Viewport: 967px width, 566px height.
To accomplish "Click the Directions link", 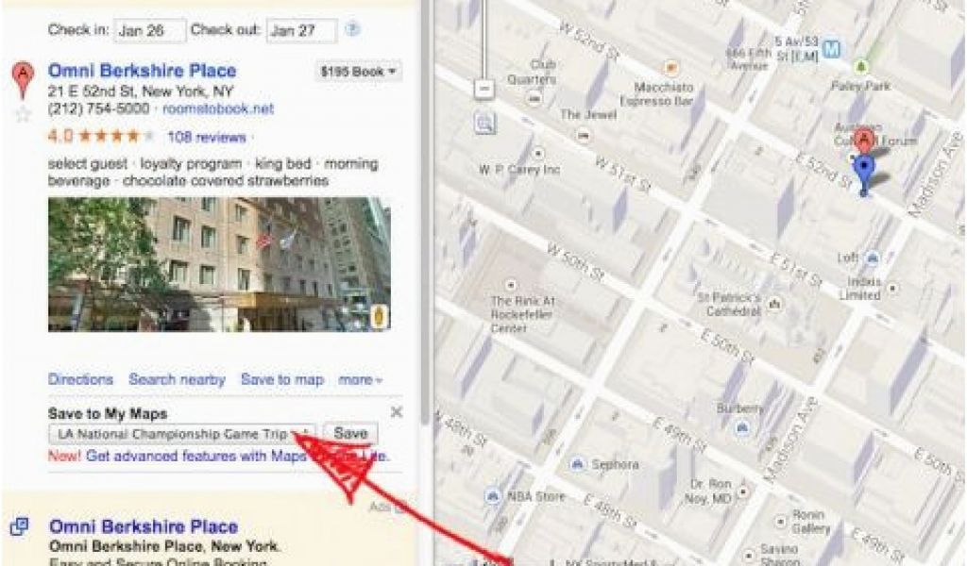I will 81,379.
